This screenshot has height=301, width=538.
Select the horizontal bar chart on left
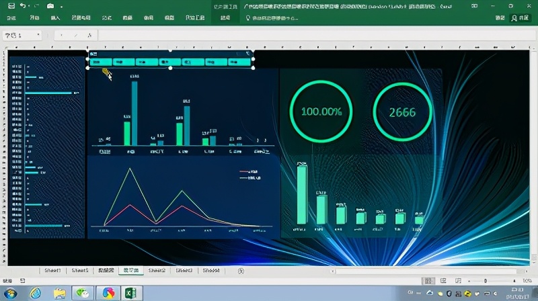[46, 146]
